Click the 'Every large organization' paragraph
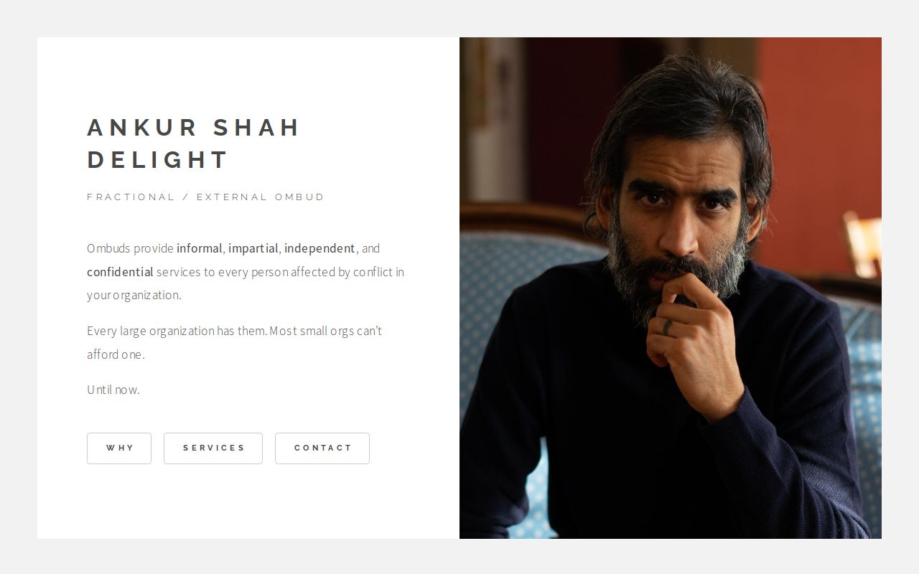Image resolution: width=919 pixels, height=574 pixels. [235, 342]
